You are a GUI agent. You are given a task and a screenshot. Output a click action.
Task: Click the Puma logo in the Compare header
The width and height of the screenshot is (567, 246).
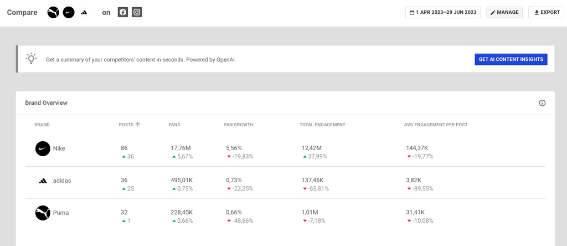click(x=53, y=12)
